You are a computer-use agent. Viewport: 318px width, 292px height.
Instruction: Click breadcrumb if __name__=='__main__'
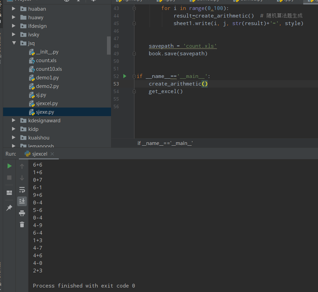[165, 143]
